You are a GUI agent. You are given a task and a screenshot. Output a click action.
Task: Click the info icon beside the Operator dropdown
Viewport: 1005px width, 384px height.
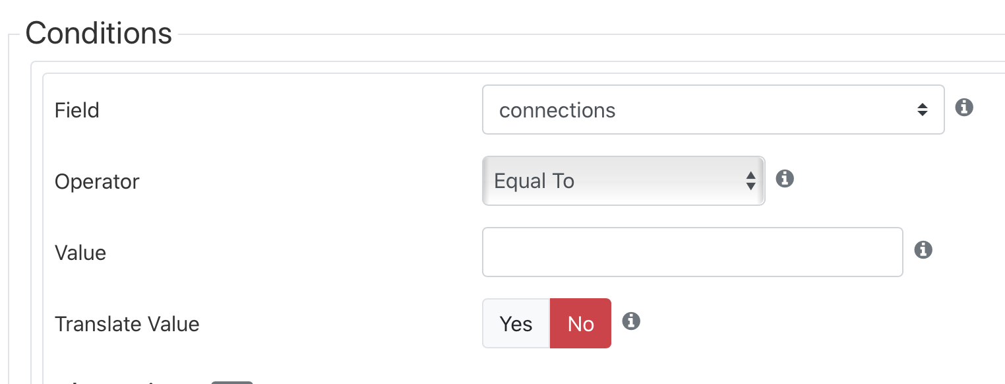point(784,178)
